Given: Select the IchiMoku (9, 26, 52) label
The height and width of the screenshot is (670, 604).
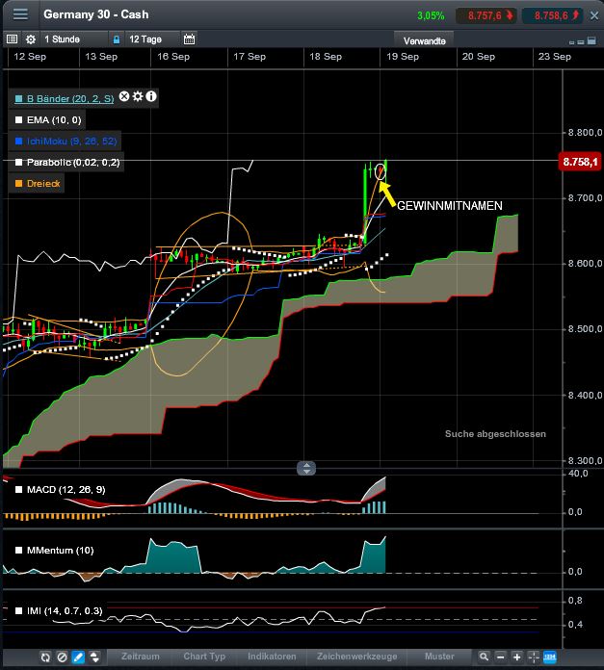Looking at the screenshot, I should point(71,142).
